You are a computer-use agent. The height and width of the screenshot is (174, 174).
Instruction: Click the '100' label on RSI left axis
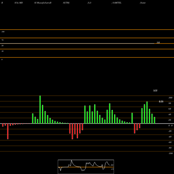[3, 32]
